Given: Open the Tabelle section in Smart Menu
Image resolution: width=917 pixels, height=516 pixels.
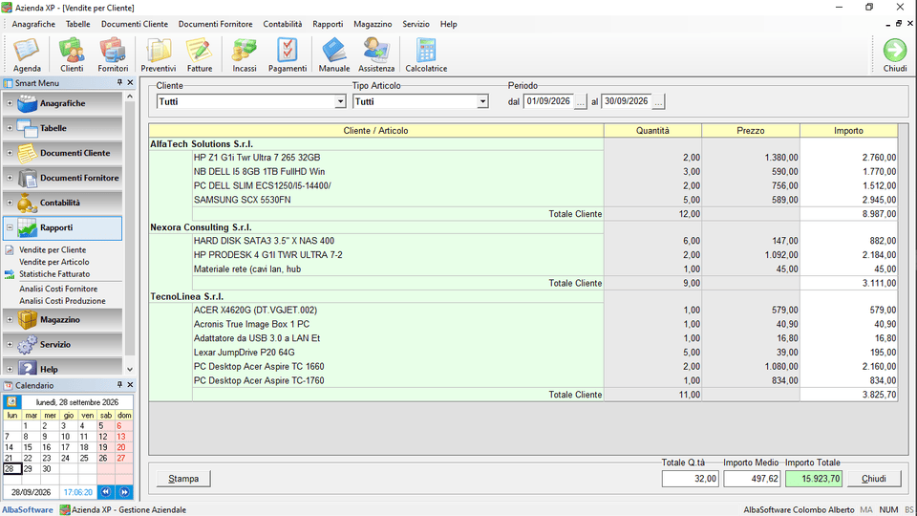Looking at the screenshot, I should click(x=63, y=128).
